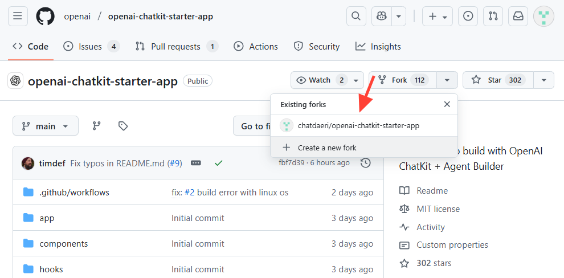Select Create a new fork
The height and width of the screenshot is (278, 564).
point(363,148)
